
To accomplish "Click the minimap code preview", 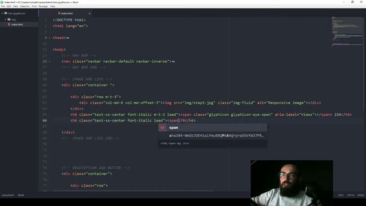I will pos(347,31).
